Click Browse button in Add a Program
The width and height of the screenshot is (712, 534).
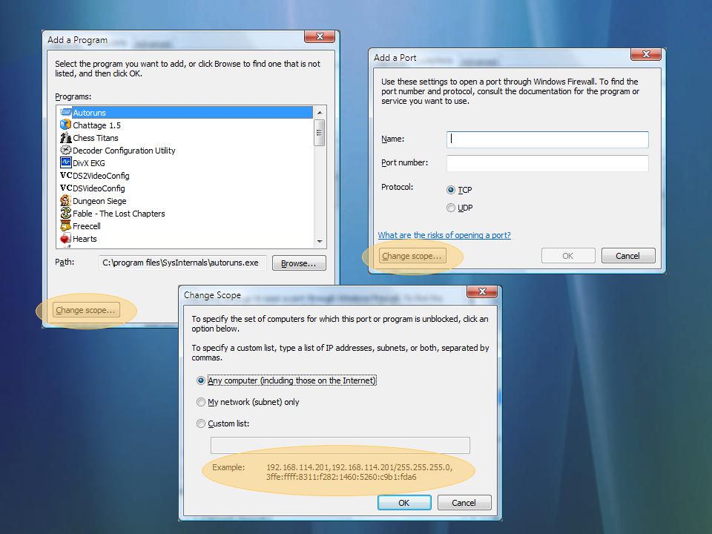click(299, 263)
